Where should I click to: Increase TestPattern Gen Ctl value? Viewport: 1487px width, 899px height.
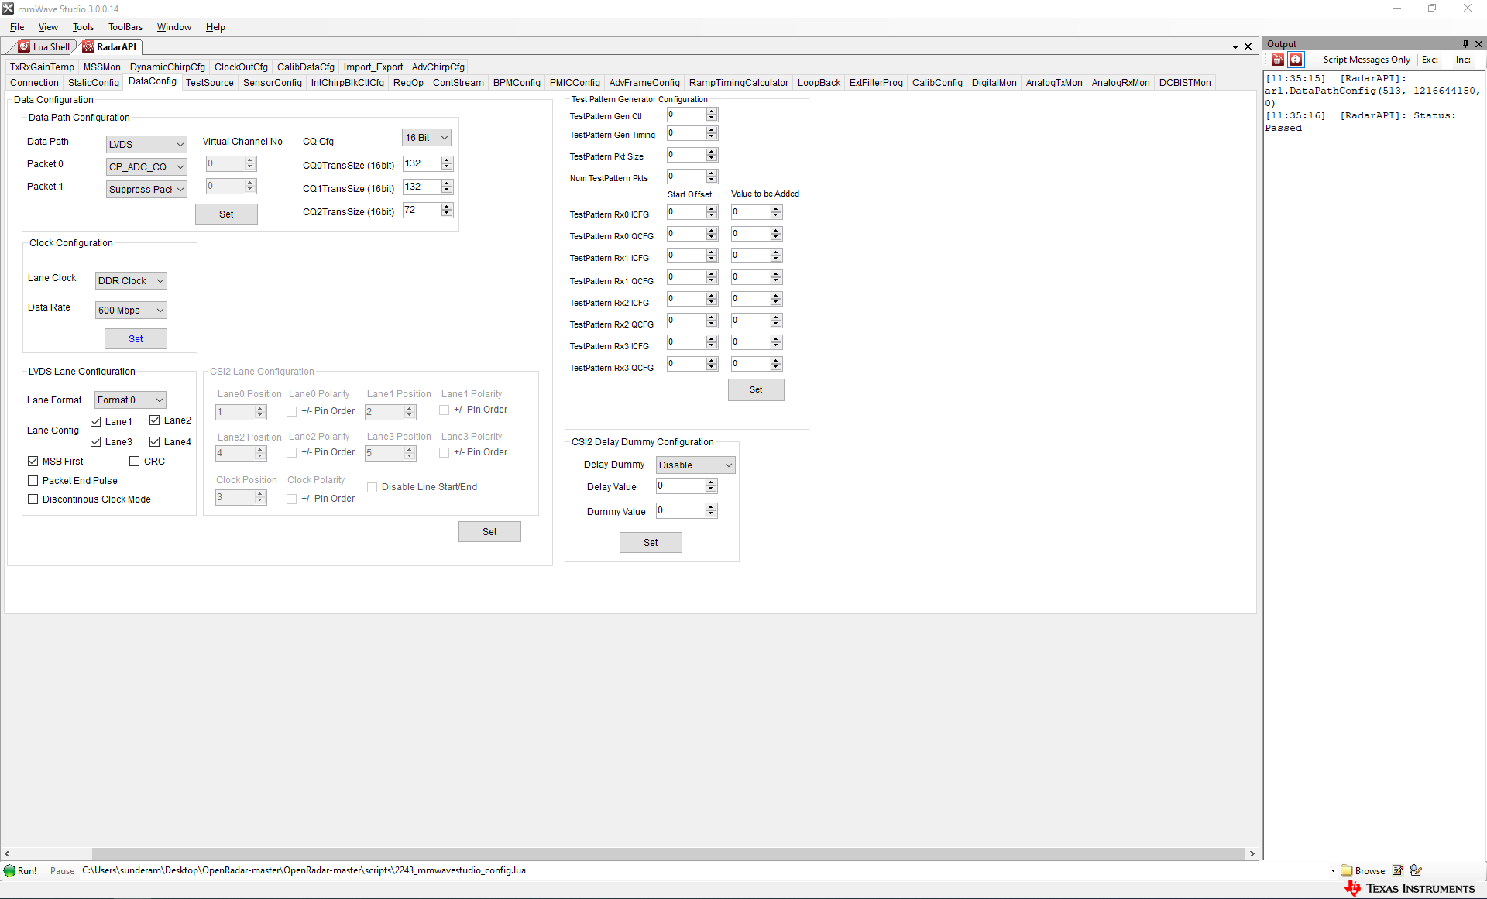[712, 112]
